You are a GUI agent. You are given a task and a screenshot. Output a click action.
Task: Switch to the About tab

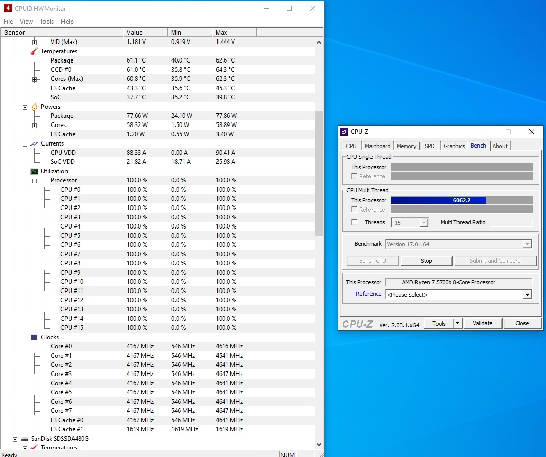coord(500,146)
